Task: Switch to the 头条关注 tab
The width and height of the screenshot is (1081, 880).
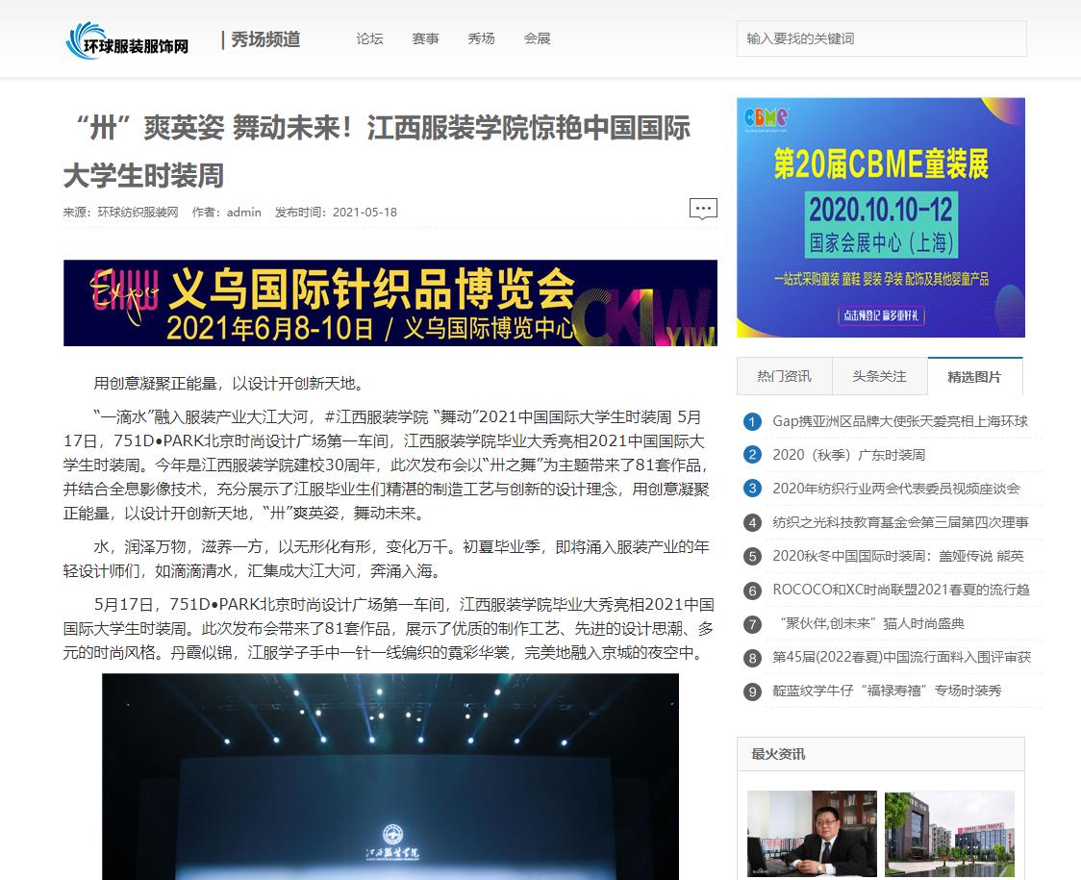Action: (879, 376)
